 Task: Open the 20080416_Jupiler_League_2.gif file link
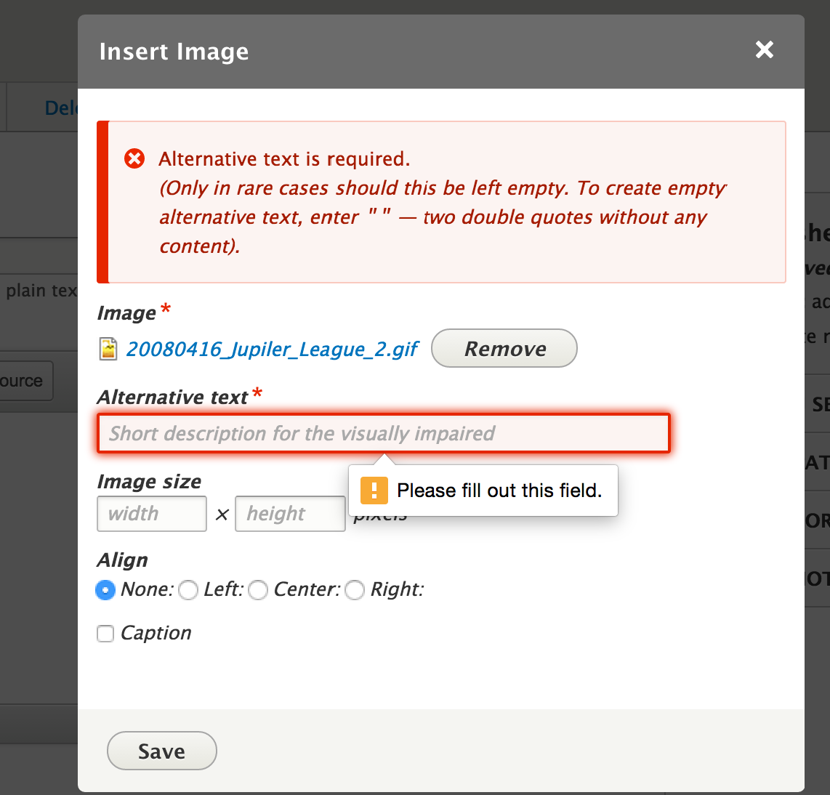pos(272,350)
